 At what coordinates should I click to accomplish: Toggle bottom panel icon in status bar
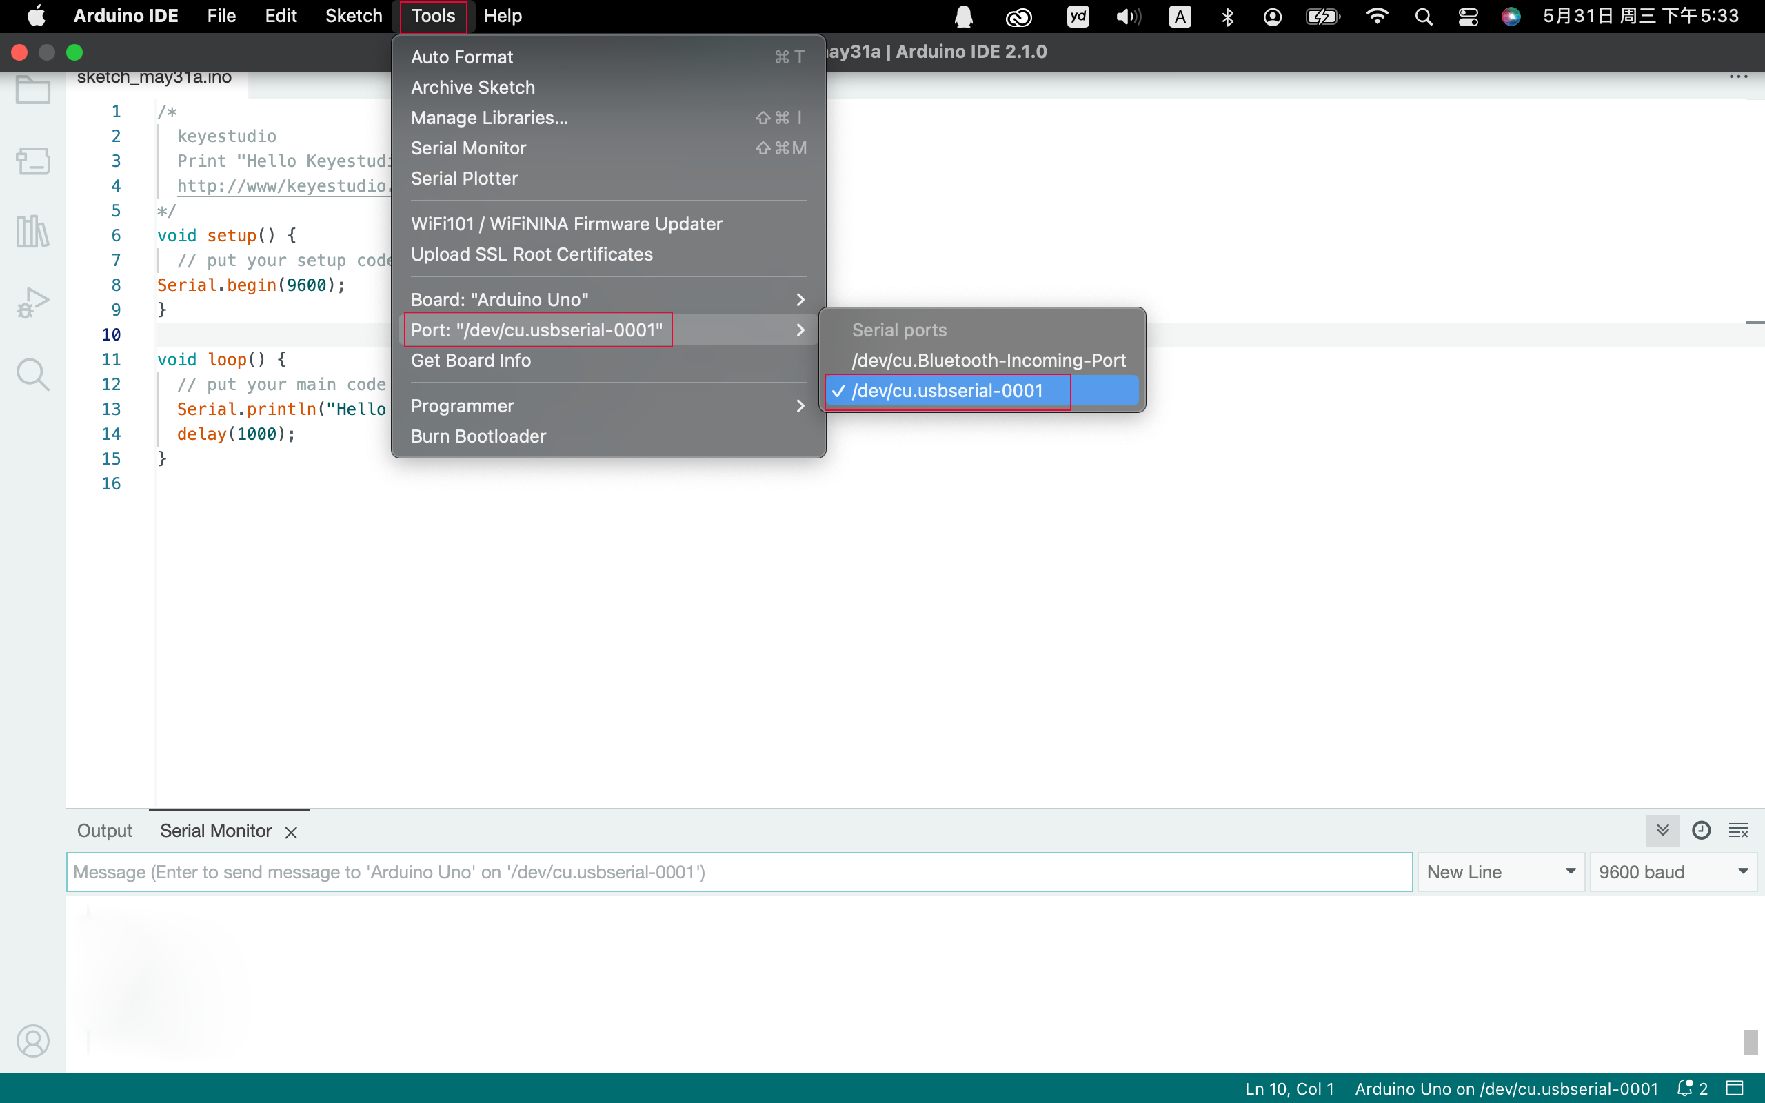(1735, 1089)
